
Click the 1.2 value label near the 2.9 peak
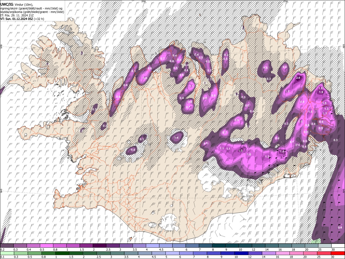[287, 91]
